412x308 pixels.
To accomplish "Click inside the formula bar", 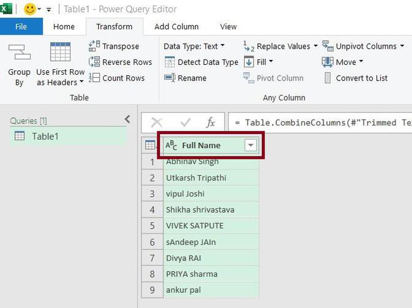I will [x=320, y=123].
